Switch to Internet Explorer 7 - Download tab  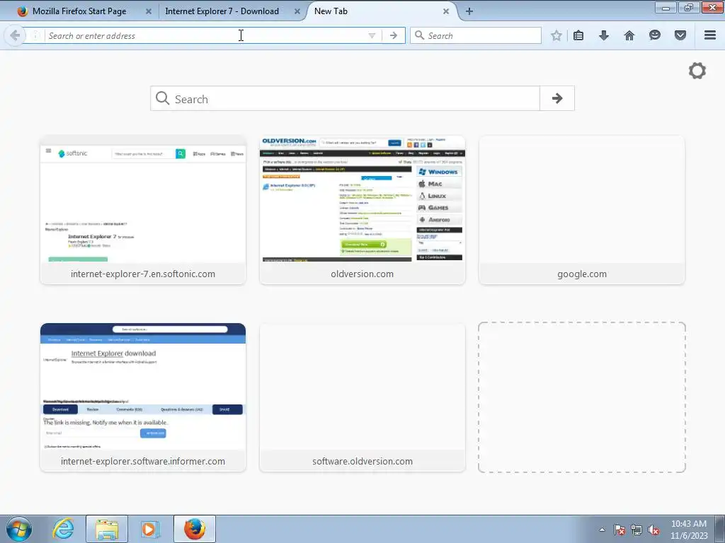tap(222, 11)
